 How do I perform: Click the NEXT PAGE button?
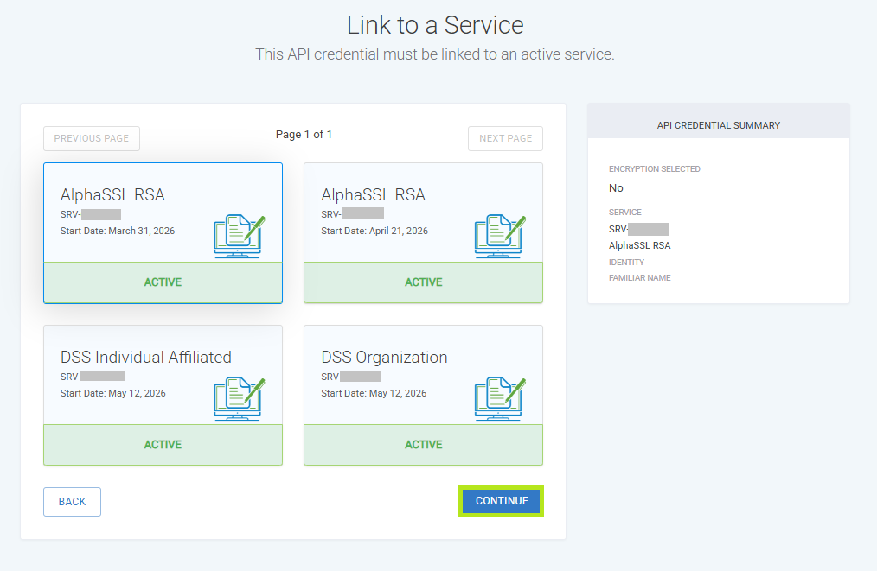point(506,138)
